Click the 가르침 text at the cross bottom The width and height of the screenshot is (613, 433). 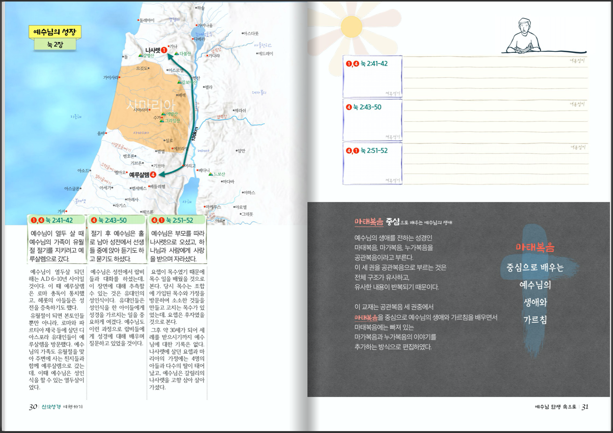535,320
